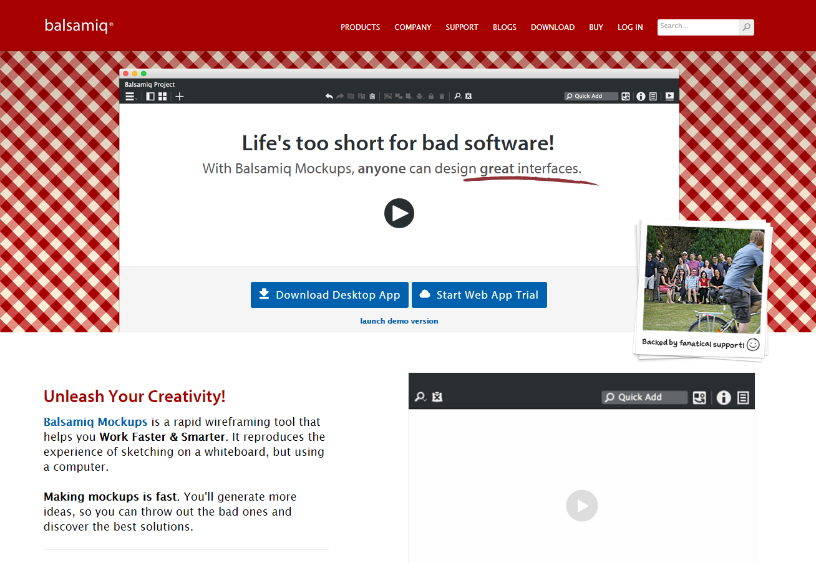
Task: Click markup toggle icon in lower video toolbar
Action: (437, 397)
